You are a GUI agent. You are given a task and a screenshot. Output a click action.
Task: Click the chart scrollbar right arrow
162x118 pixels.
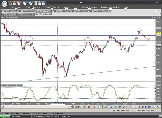pos(71,107)
